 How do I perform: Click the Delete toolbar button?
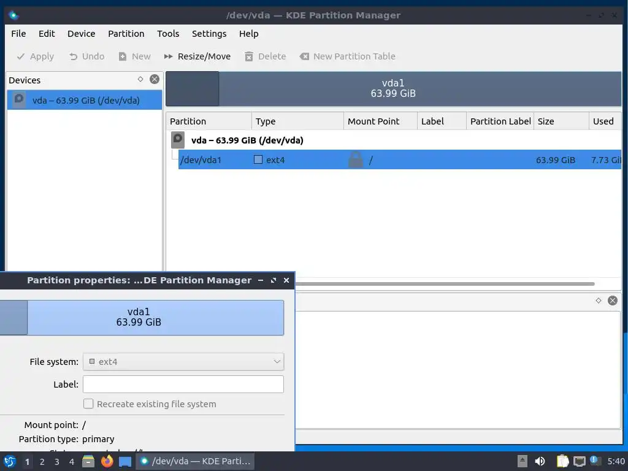(265, 56)
